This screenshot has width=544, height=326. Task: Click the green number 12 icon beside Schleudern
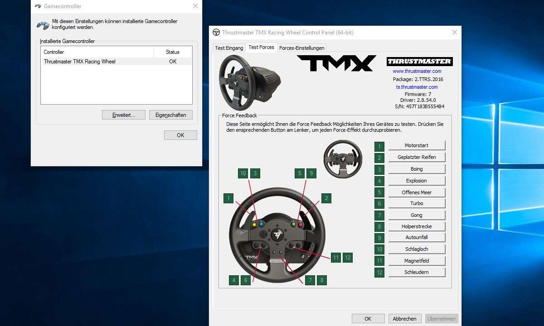coord(379,272)
